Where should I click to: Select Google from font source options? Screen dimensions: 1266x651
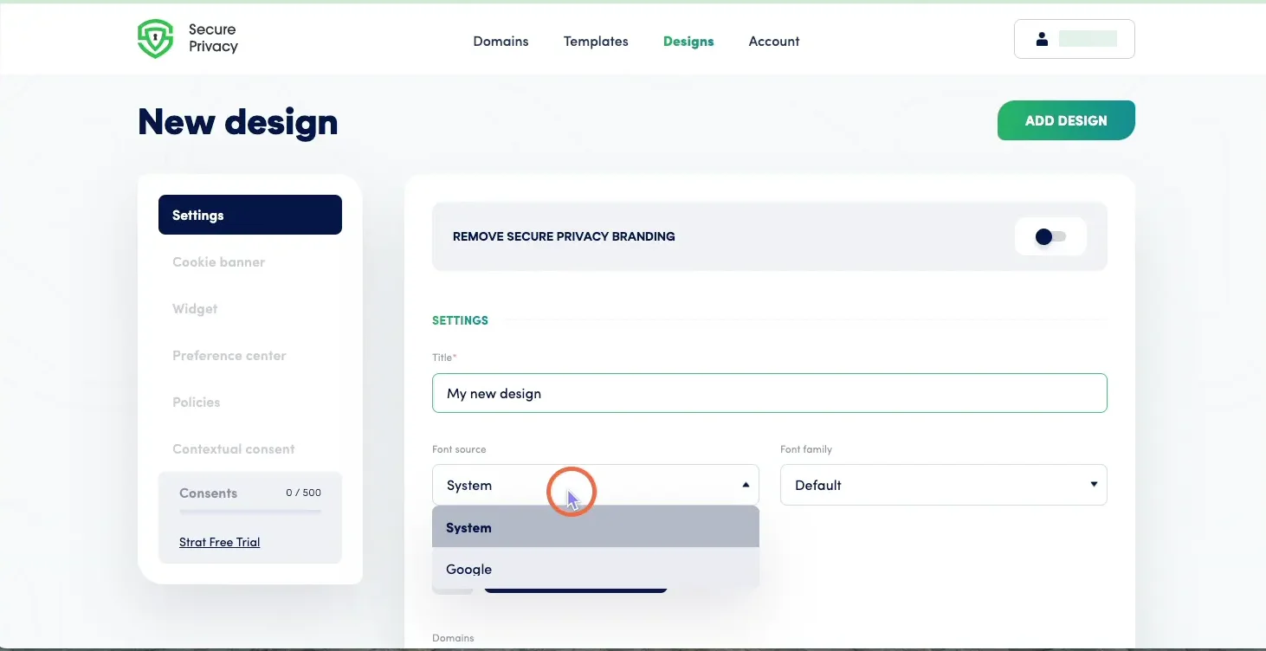[x=468, y=569]
